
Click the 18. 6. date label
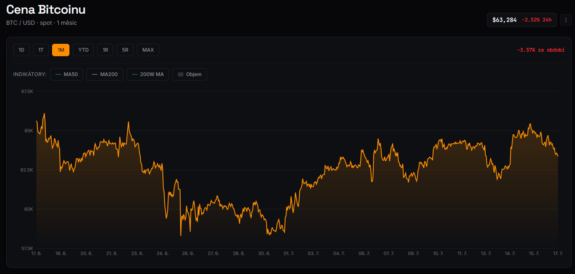click(61, 253)
